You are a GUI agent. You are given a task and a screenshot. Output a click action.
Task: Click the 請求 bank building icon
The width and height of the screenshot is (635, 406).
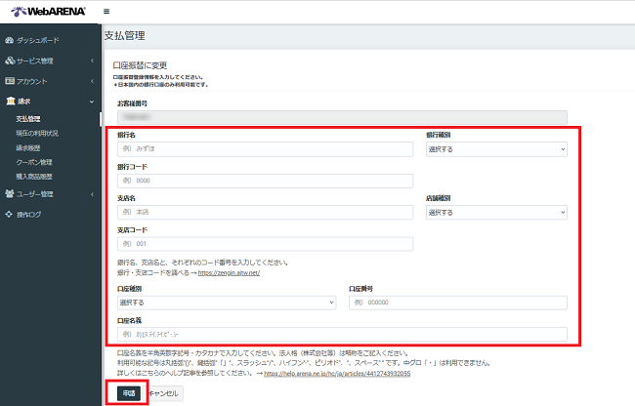pos(10,101)
